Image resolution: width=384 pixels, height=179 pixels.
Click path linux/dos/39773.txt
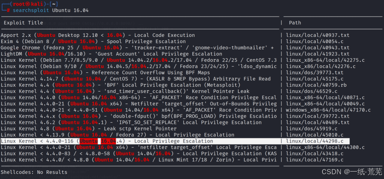pos(315,73)
